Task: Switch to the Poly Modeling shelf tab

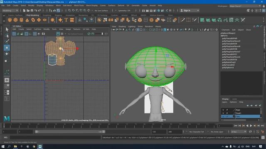Action: 32,15
